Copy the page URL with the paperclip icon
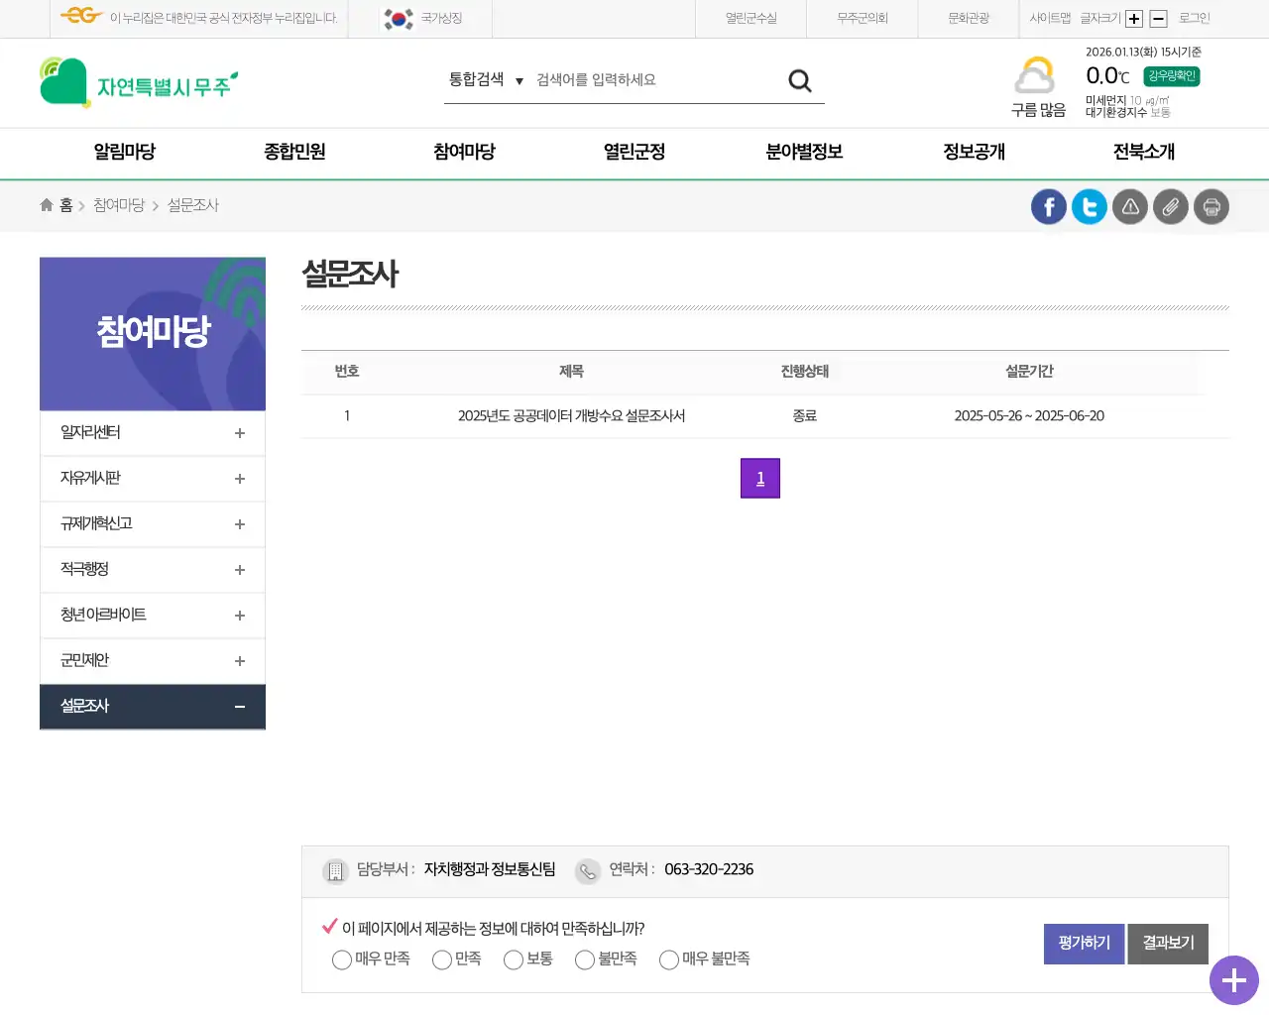The image size is (1269, 1015). pyautogui.click(x=1170, y=206)
